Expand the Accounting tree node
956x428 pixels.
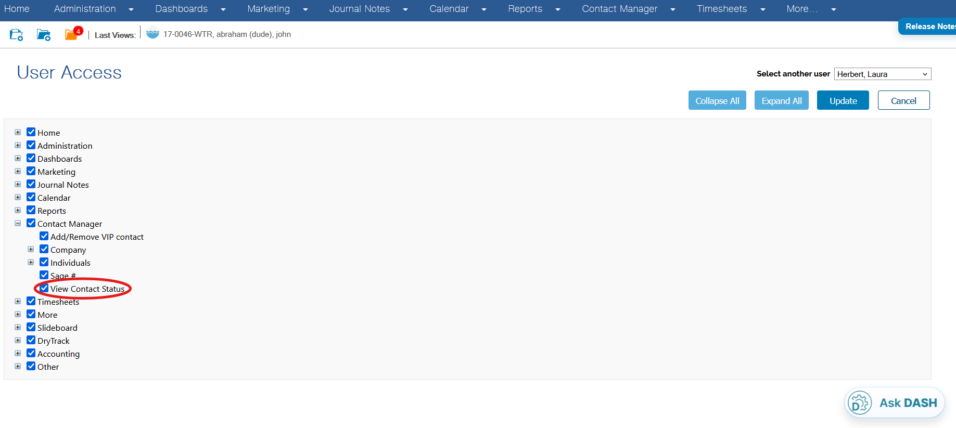pos(18,353)
